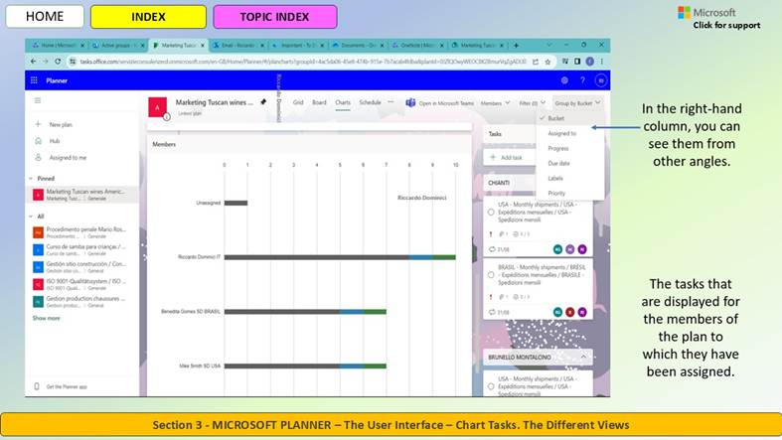782x440 pixels.
Task: Collapse the Pinned section
Action: (x=31, y=179)
